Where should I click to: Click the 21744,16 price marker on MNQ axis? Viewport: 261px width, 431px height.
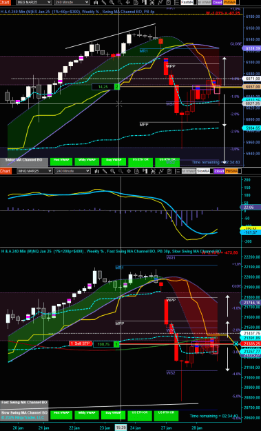click(x=251, y=303)
